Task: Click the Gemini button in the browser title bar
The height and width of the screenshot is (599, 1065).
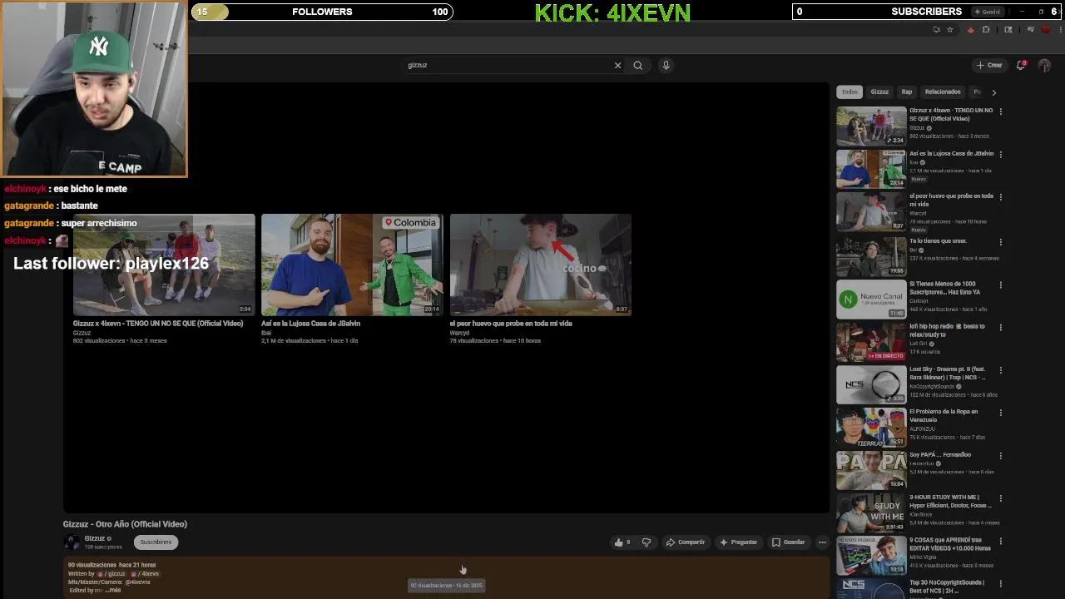Action: tap(988, 12)
